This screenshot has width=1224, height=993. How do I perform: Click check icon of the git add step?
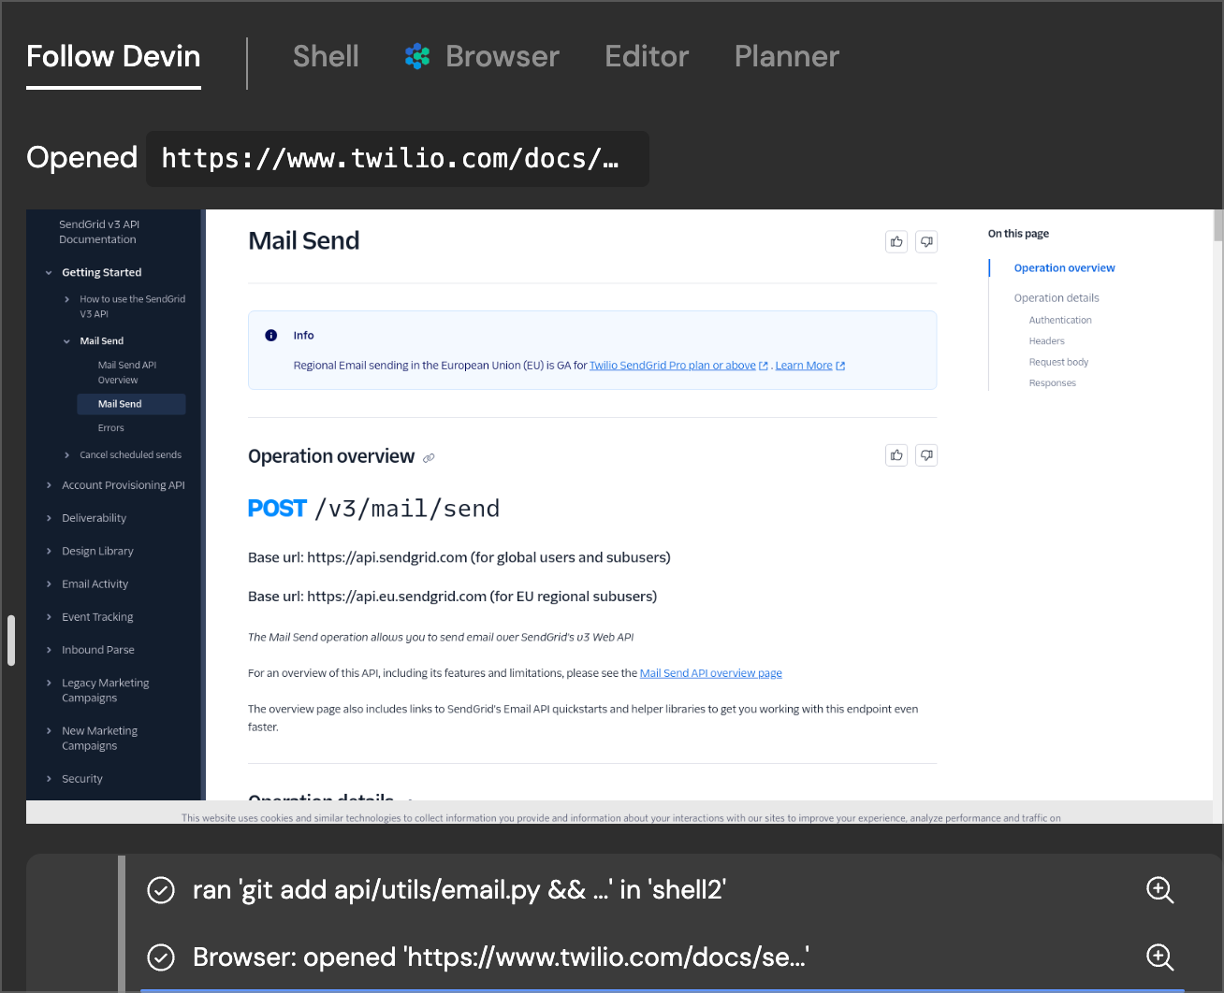click(x=161, y=890)
